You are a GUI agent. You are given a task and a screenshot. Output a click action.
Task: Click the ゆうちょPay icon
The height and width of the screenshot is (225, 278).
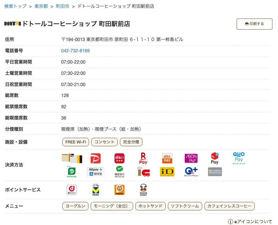(72, 172)
